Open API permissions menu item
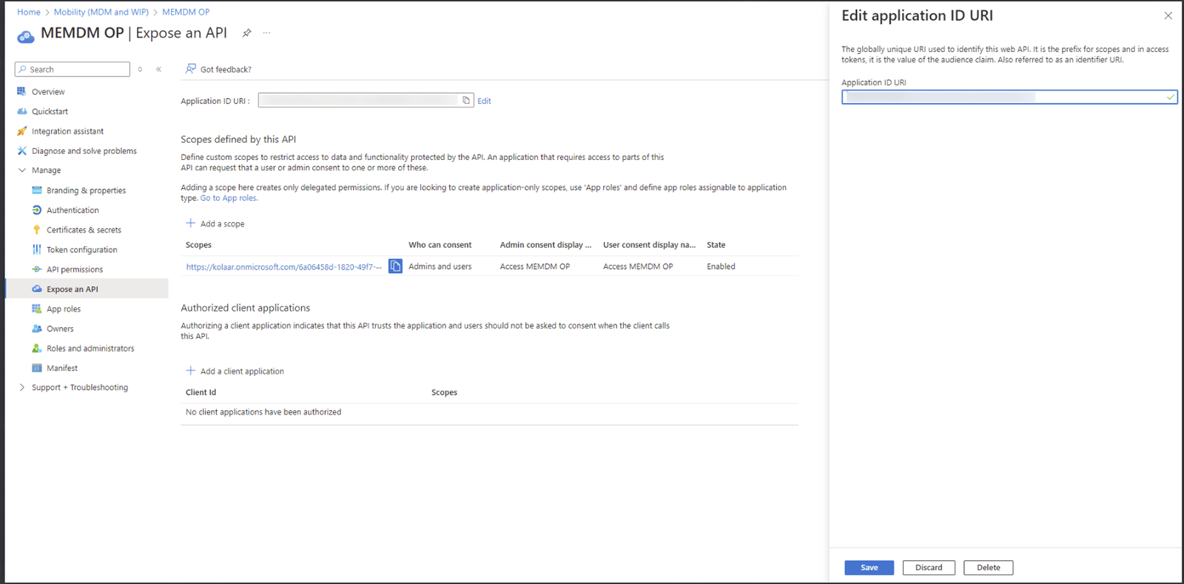This screenshot has height=584, width=1184. 75,269
